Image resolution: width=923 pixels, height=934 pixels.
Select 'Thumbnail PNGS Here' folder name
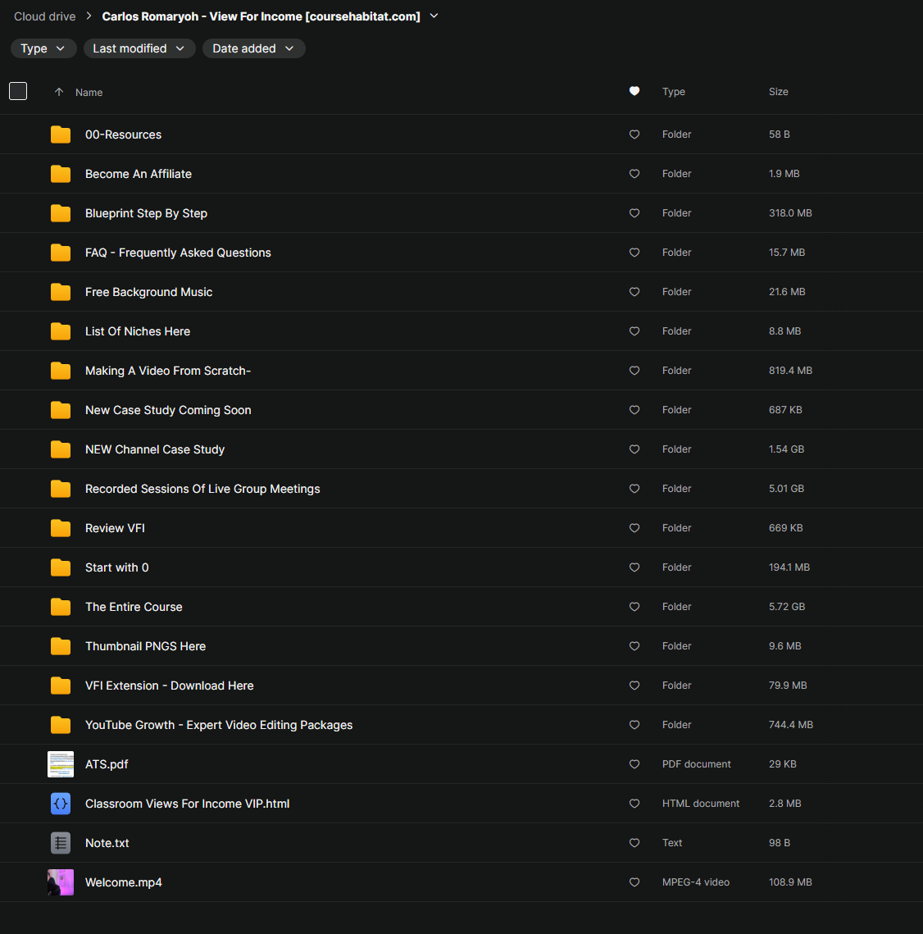(x=145, y=646)
